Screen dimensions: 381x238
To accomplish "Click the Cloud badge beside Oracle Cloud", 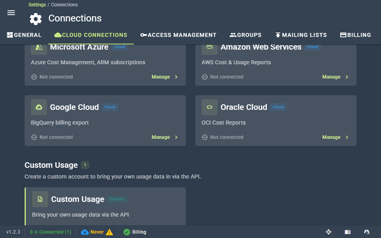I will (278, 107).
